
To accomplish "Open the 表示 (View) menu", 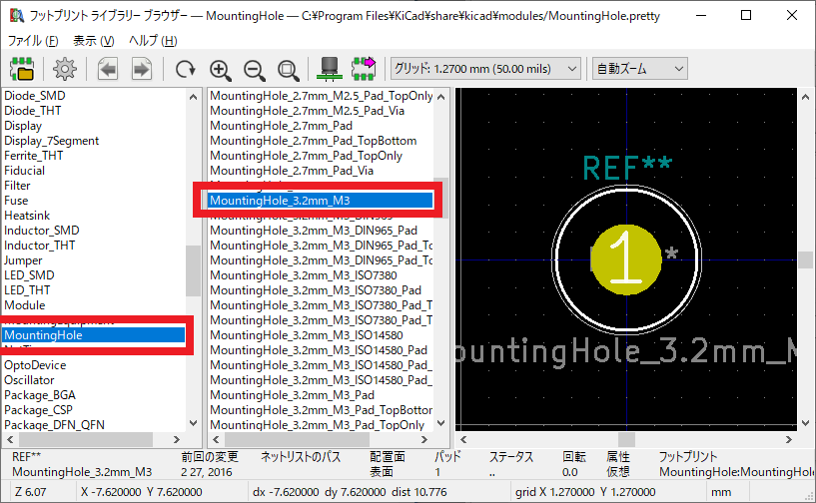I will tap(93, 41).
